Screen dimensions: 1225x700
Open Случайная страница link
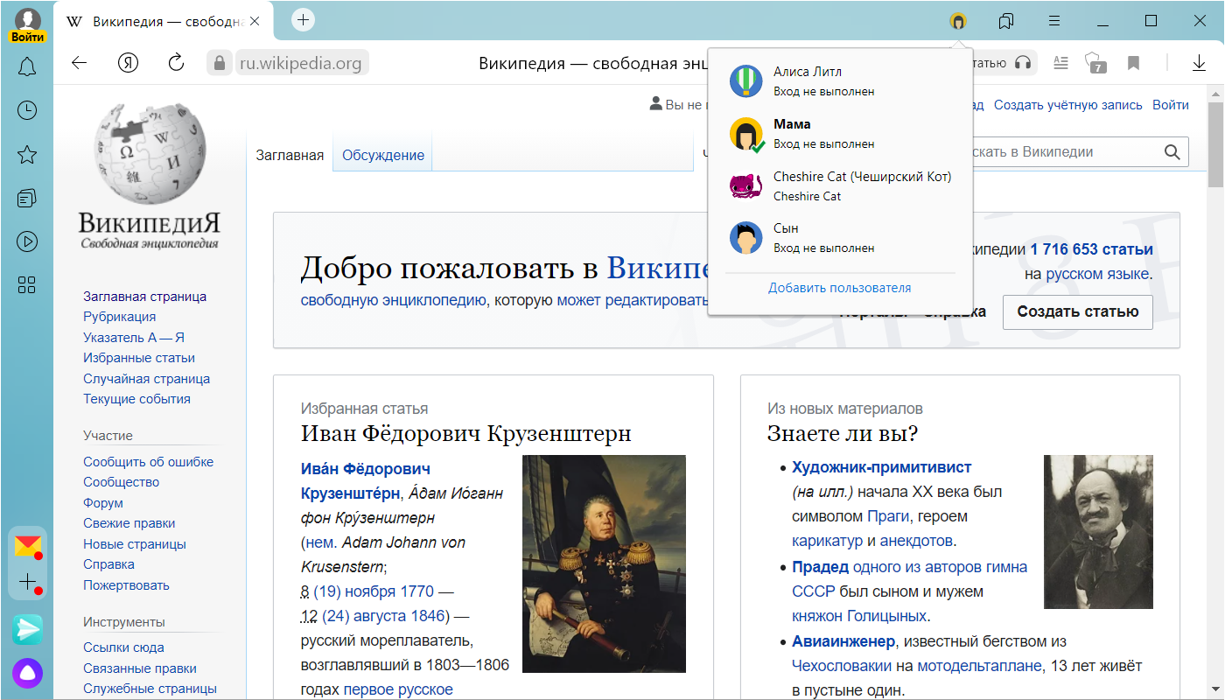point(147,379)
